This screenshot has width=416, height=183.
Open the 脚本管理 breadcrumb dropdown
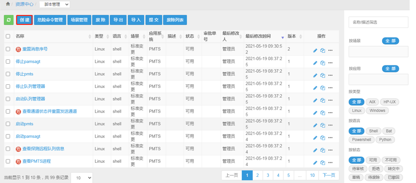[54, 5]
